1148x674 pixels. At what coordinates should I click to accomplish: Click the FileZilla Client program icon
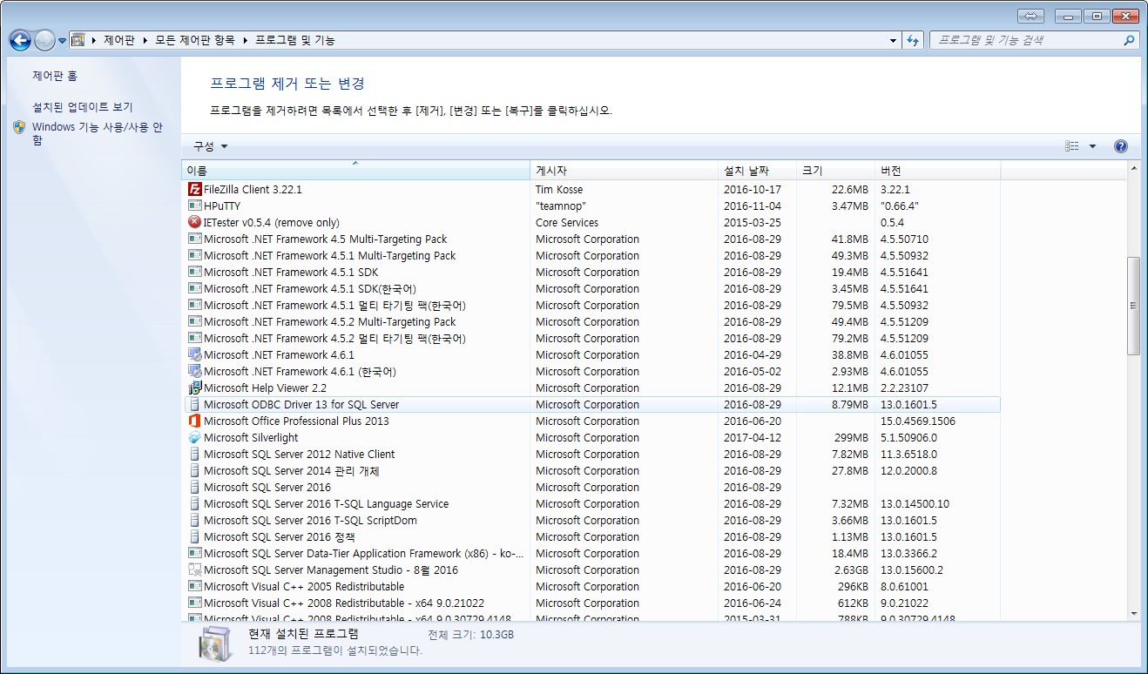(195, 189)
